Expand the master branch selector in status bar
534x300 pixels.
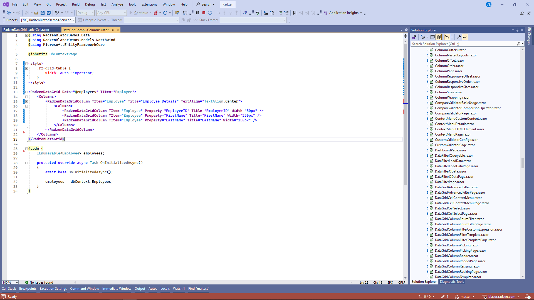coord(465,297)
